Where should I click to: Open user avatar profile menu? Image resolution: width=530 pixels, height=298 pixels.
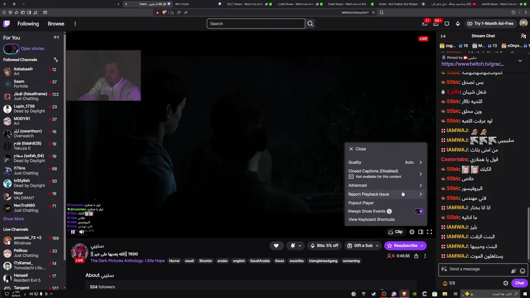coord(523,24)
